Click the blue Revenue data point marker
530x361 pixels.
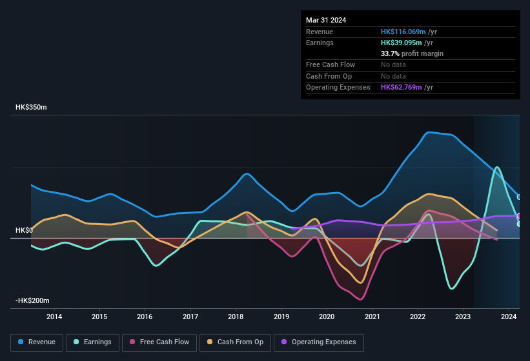pyautogui.click(x=519, y=197)
